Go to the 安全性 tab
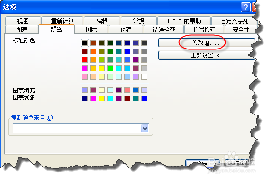Image resolution: width=271 pixels, height=180 pixels. coord(241,29)
